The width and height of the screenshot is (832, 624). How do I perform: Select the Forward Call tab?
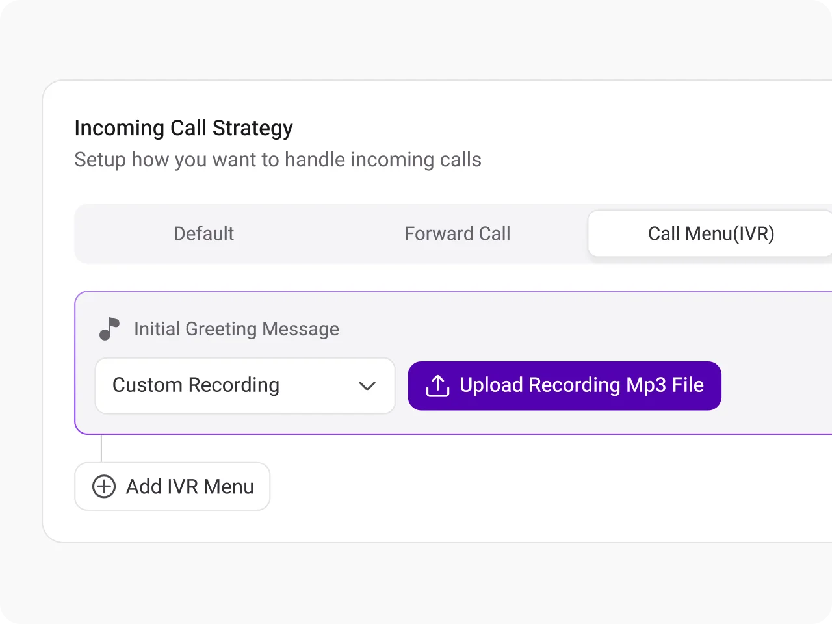point(458,234)
